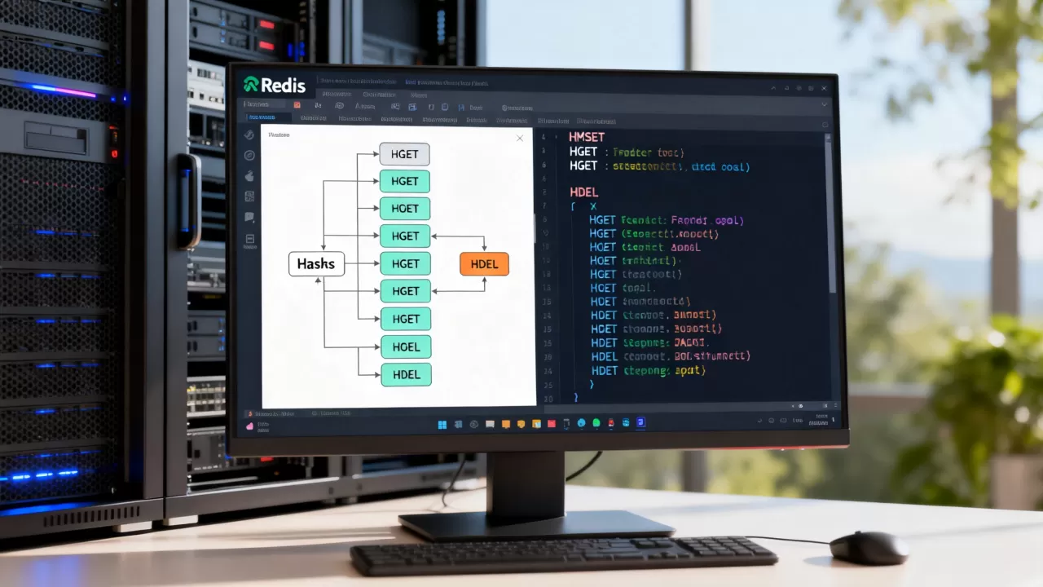The height and width of the screenshot is (587, 1043).
Task: Click the HMSET line in the code editor
Action: click(x=587, y=137)
